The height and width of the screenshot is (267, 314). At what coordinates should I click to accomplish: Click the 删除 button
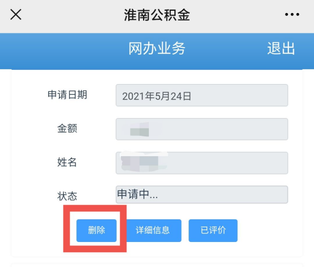click(x=97, y=230)
